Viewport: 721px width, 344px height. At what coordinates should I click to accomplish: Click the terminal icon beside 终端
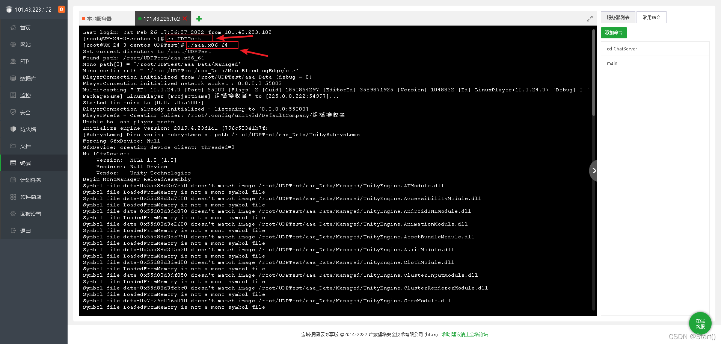click(x=13, y=163)
